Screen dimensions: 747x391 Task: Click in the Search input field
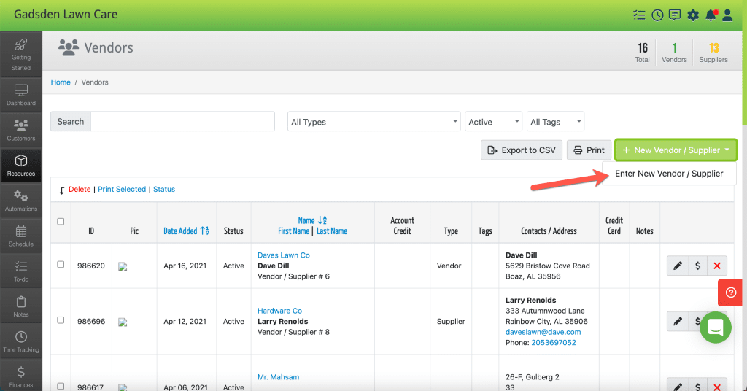click(182, 121)
